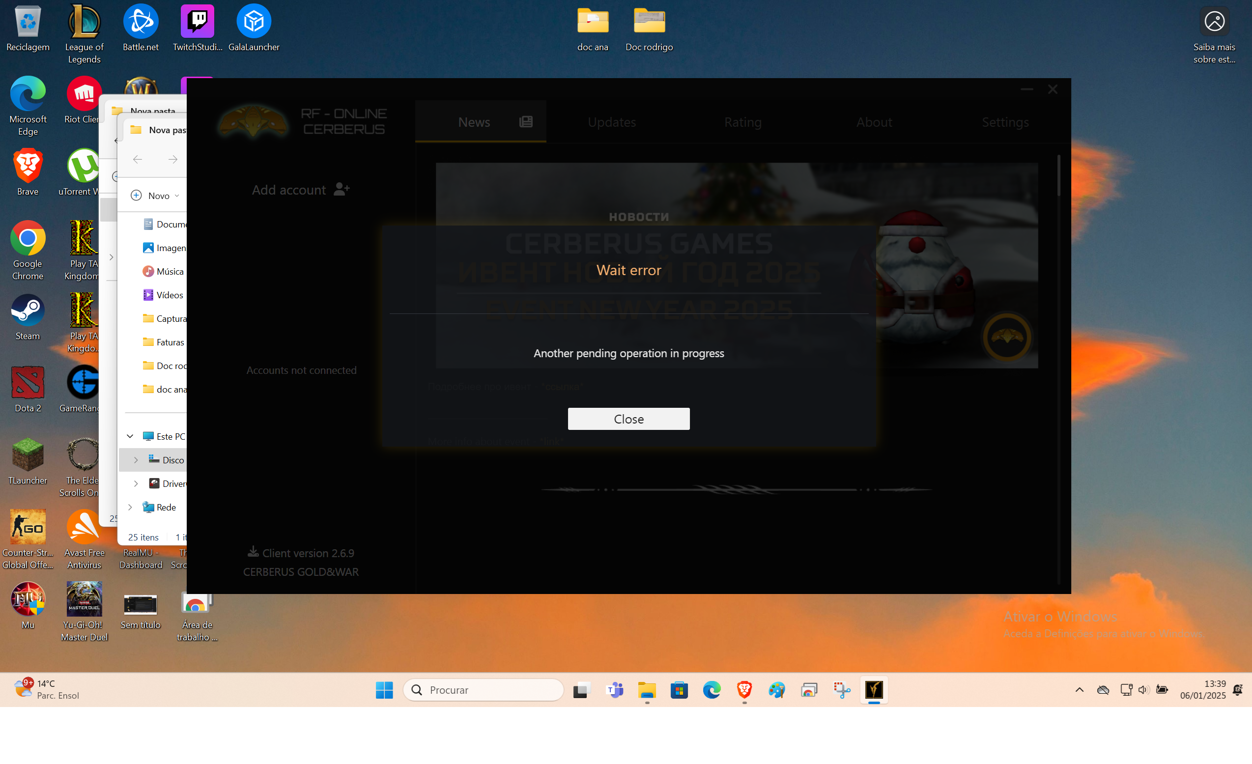
Task: Click the launcher news vertical scrollbar
Action: pos(1058,176)
